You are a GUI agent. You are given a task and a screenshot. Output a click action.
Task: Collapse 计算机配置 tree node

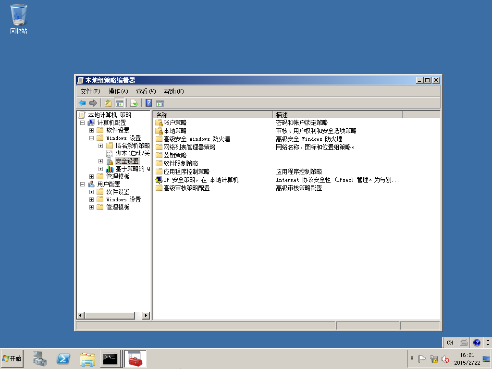pyautogui.click(x=82, y=123)
